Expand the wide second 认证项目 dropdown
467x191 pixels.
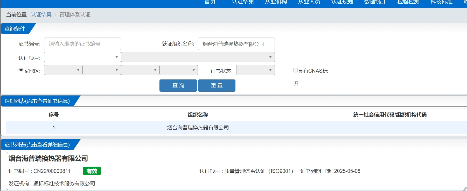198,57
